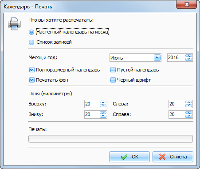Enable the "Черный шрифт" checkbox
Screen dimensions: 200x169
coord(113,80)
